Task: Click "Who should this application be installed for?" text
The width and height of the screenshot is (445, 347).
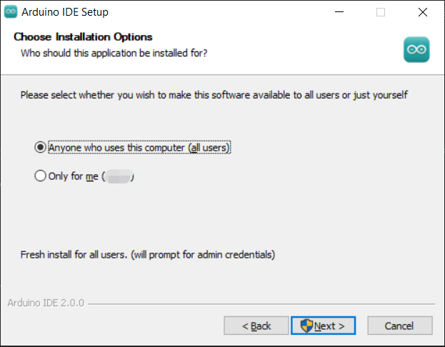Action: pos(114,53)
